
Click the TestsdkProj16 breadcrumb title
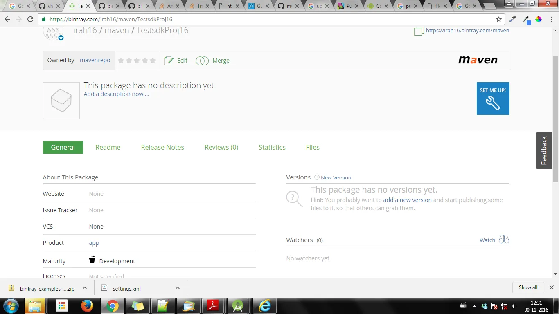162,30
